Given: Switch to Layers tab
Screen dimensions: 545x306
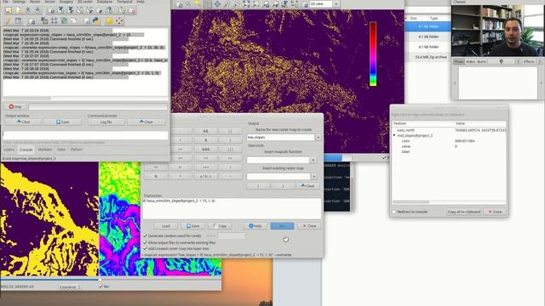Looking at the screenshot, I should tap(9, 150).
